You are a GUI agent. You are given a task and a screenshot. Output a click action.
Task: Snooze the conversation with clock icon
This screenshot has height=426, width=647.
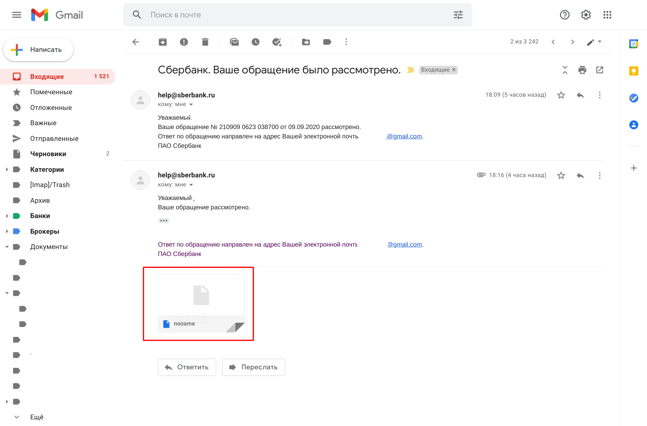click(x=256, y=42)
